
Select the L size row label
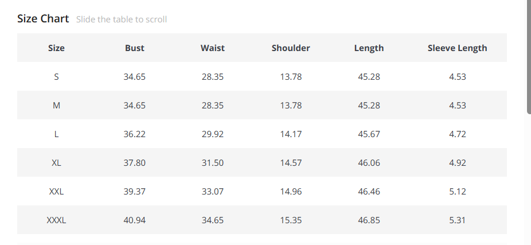coord(56,134)
